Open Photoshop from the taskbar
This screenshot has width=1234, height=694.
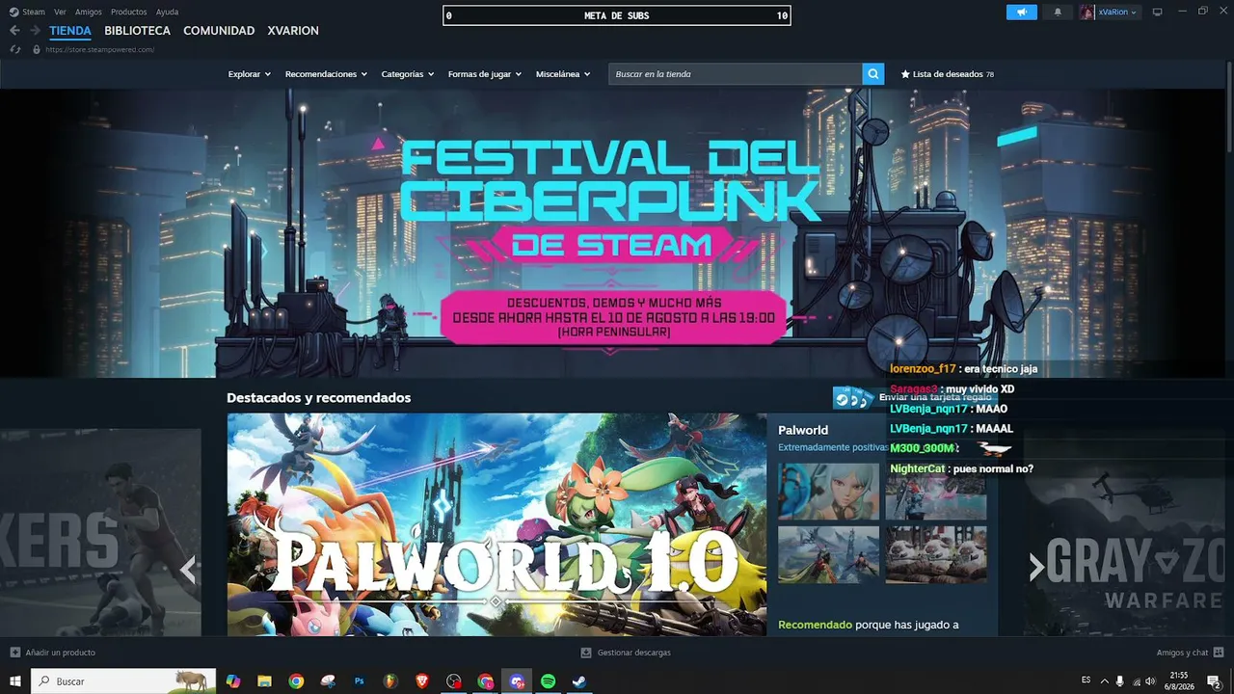pos(360,681)
